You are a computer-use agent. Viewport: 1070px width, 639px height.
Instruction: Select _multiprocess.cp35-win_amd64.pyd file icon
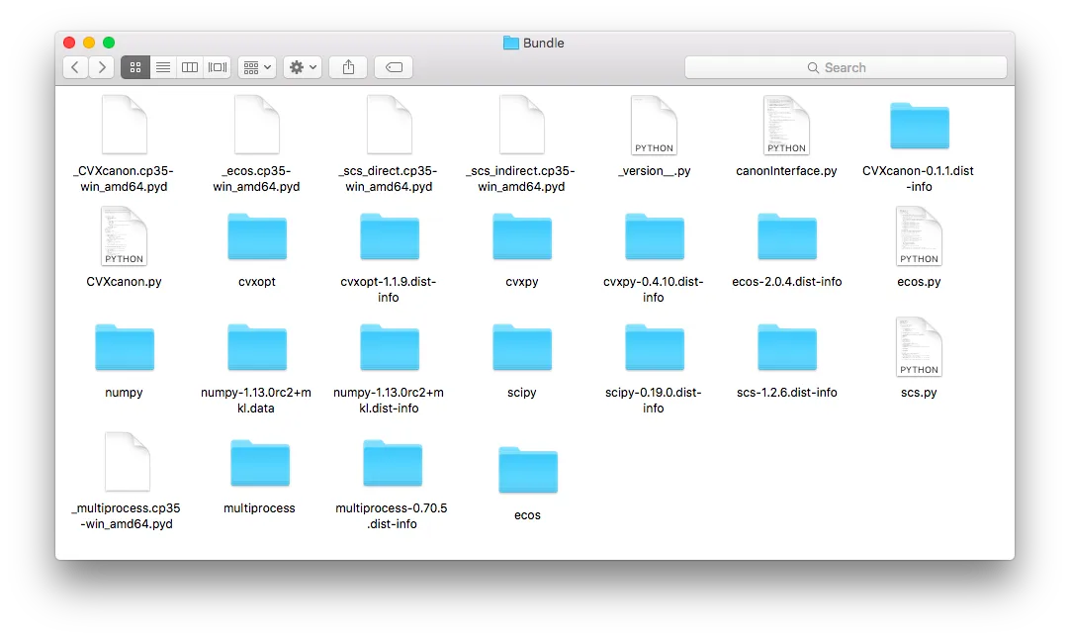point(127,462)
